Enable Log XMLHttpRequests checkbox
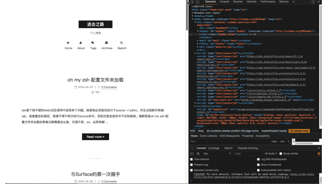The image size is (328, 184). 258,159
